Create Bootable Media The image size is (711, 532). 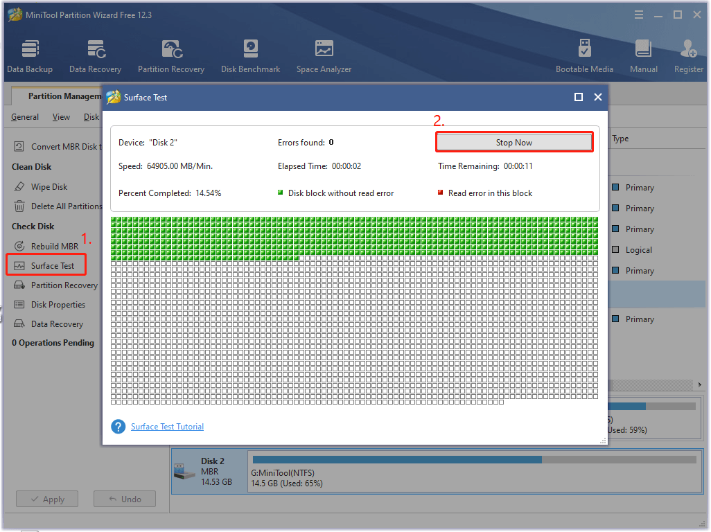coord(584,56)
